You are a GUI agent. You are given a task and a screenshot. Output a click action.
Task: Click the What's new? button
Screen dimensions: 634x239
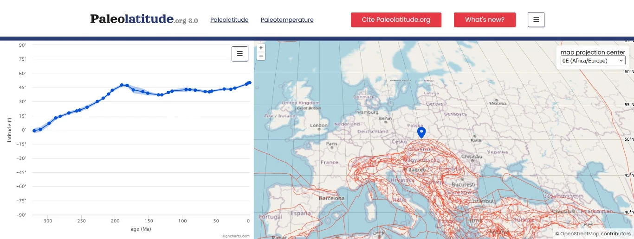[x=485, y=19]
